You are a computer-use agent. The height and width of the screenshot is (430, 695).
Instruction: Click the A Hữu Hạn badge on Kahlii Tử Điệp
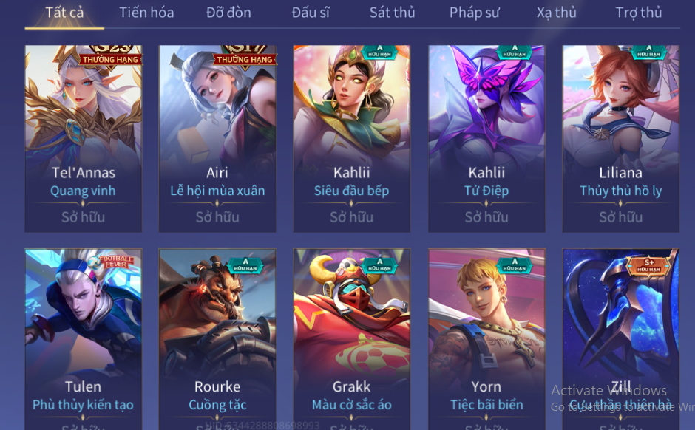coord(515,52)
